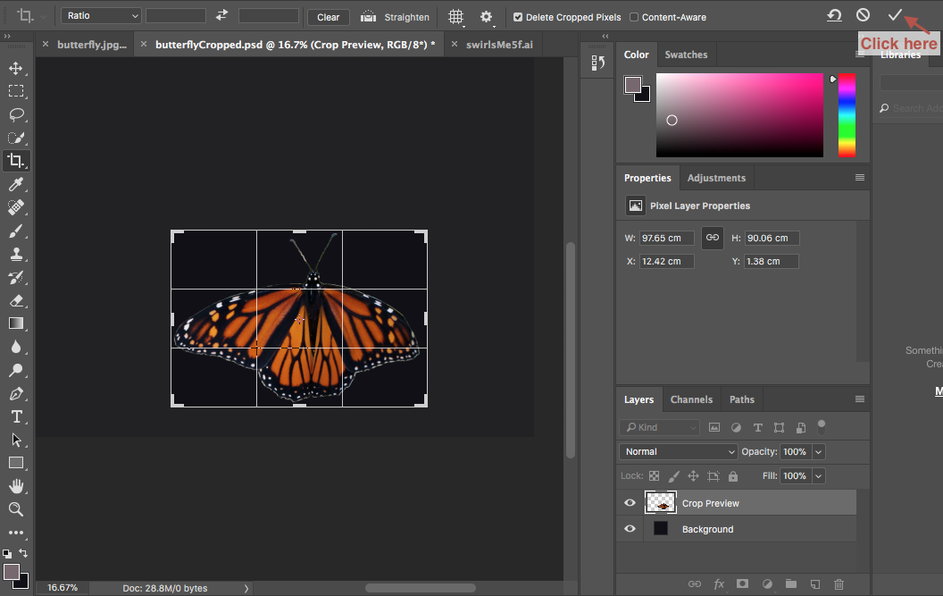
Task: Add a layer style fx
Action: (x=719, y=584)
